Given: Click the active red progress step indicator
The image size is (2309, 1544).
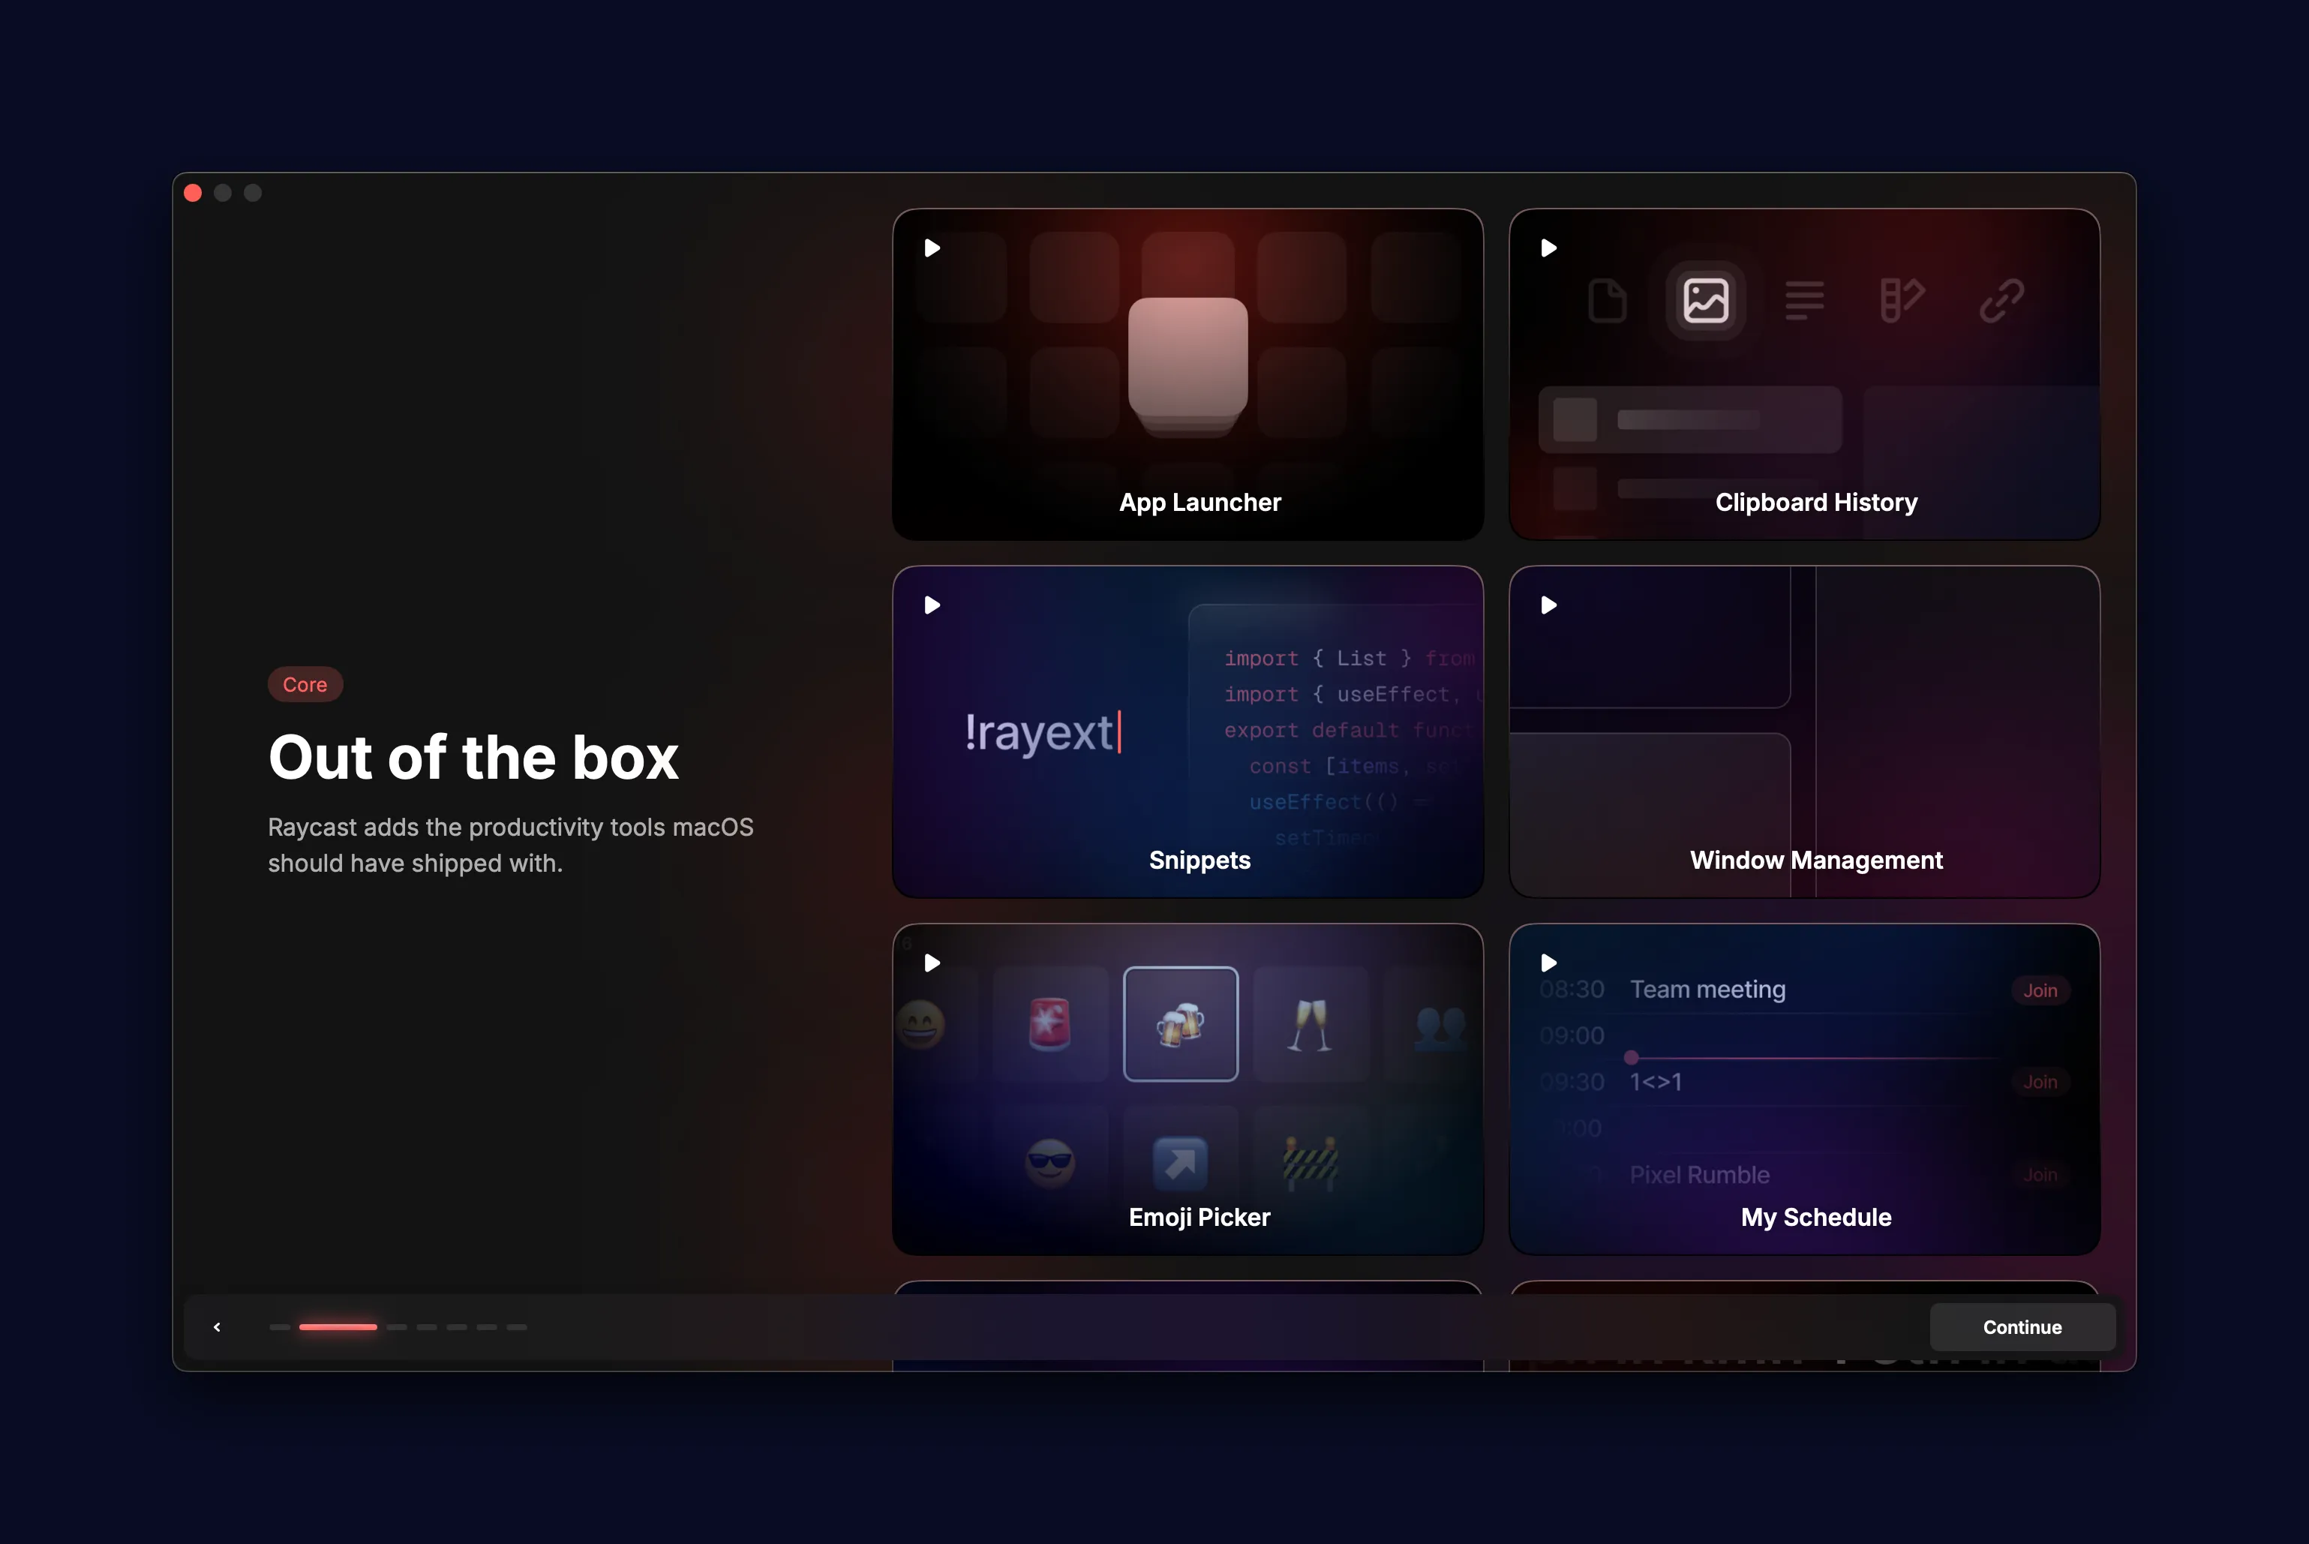Looking at the screenshot, I should click(x=338, y=1327).
